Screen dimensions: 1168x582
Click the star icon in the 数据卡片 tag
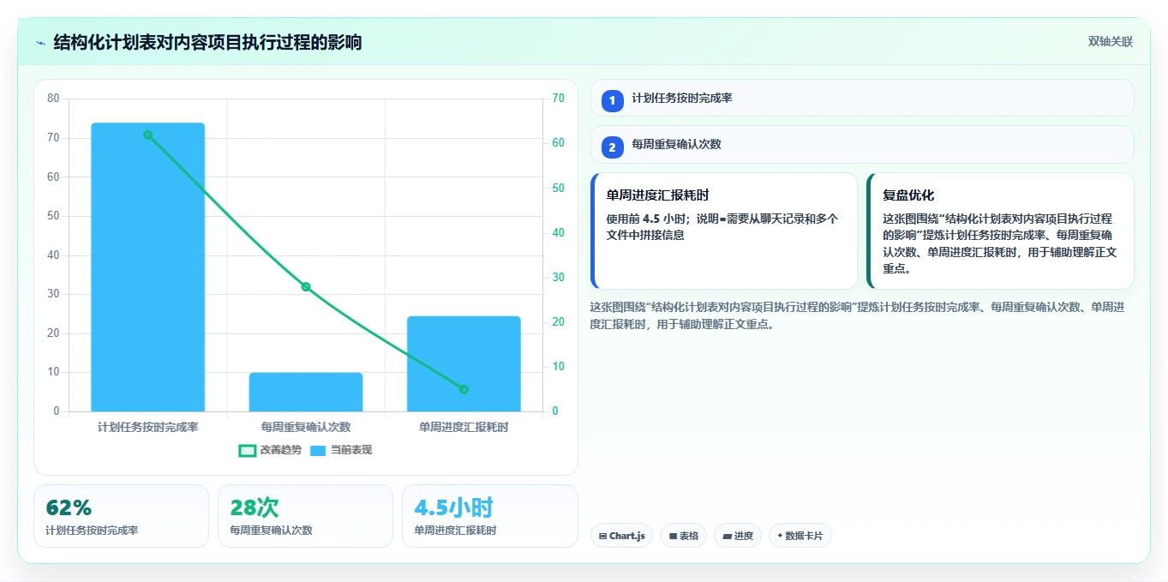(780, 536)
